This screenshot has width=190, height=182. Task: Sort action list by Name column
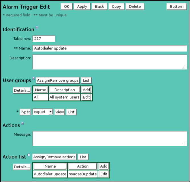click(50, 166)
